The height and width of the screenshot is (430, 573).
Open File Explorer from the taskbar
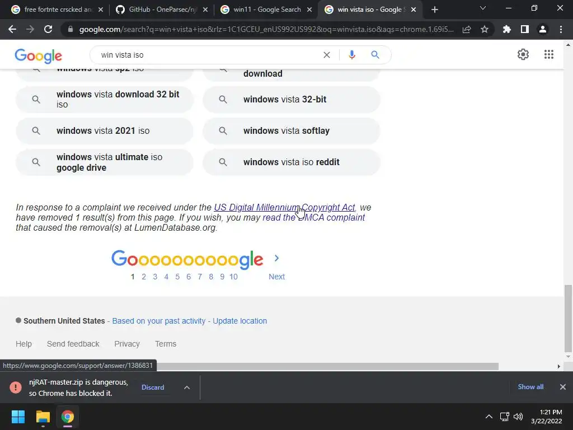[43, 417]
